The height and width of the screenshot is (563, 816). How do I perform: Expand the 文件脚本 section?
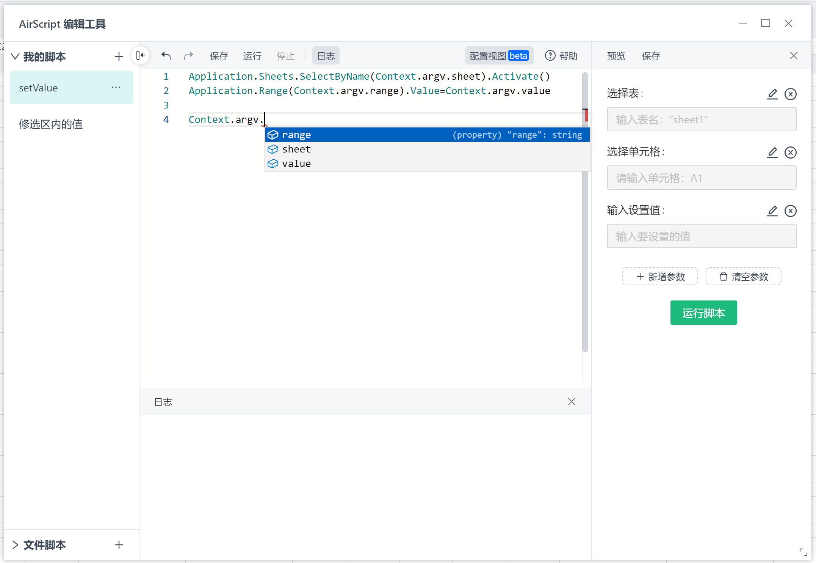coord(15,545)
